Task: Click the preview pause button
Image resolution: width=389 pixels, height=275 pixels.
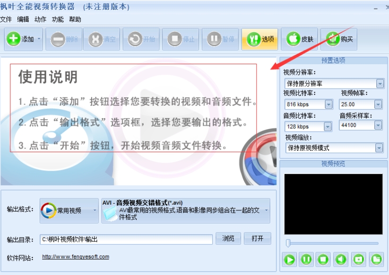Action: (306, 259)
